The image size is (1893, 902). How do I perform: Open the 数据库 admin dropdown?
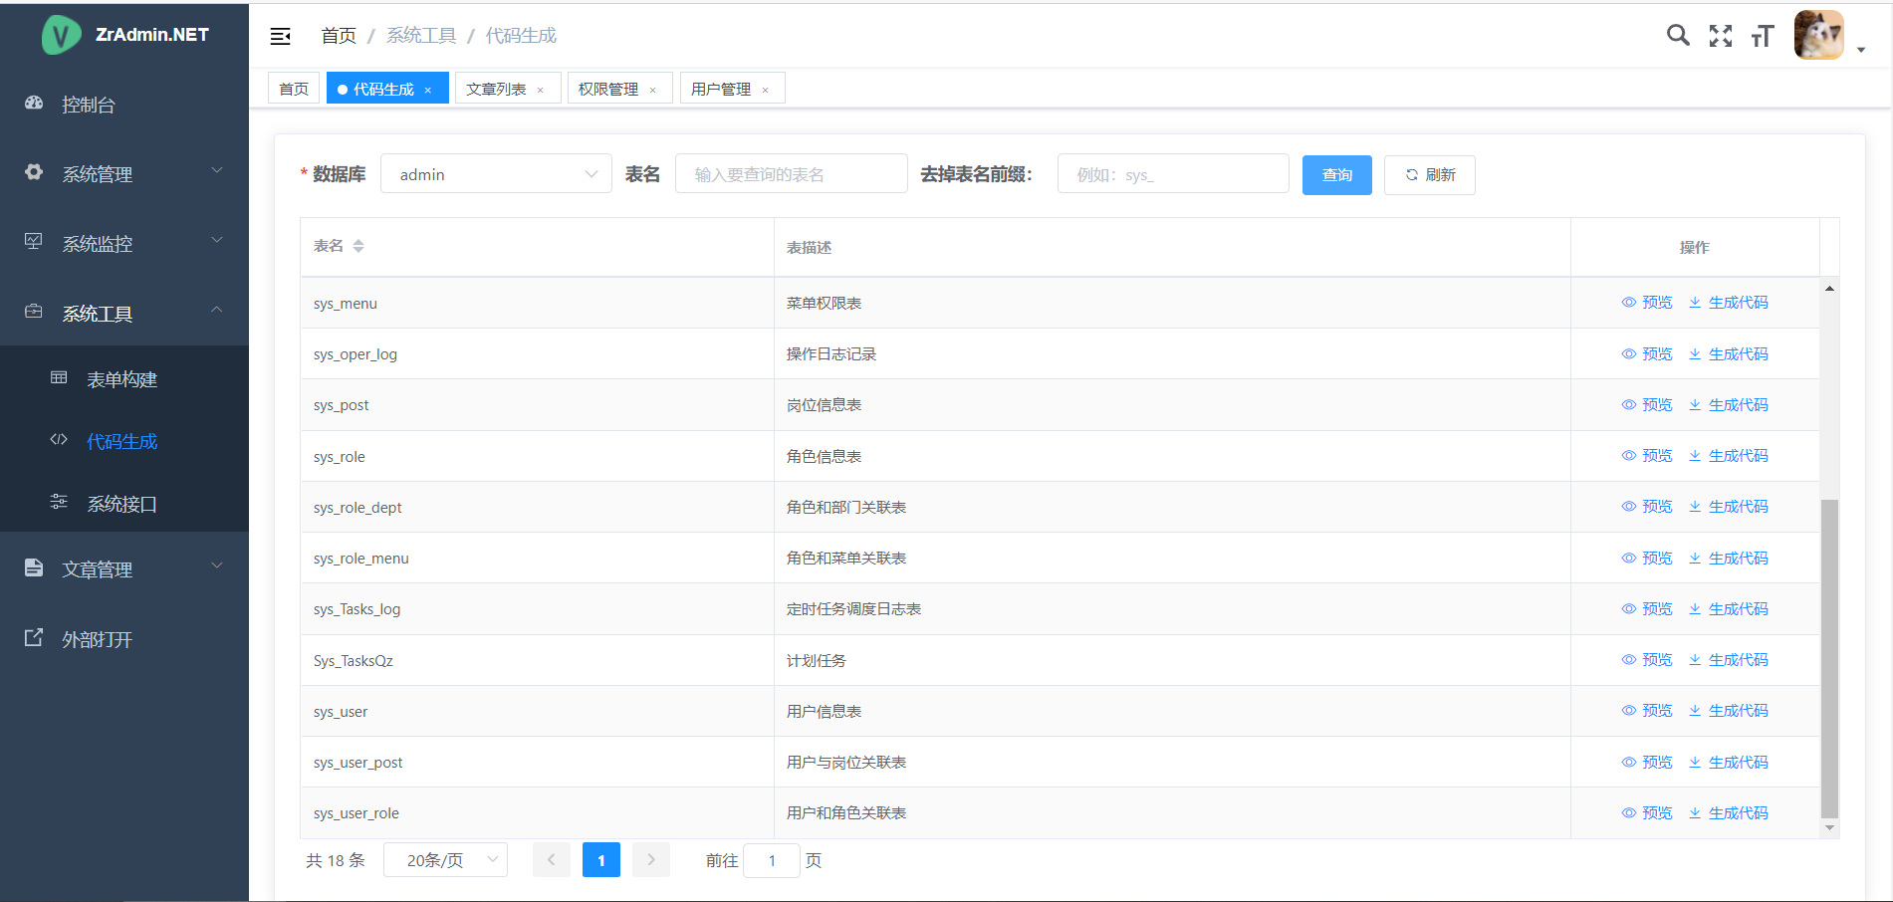click(x=496, y=174)
